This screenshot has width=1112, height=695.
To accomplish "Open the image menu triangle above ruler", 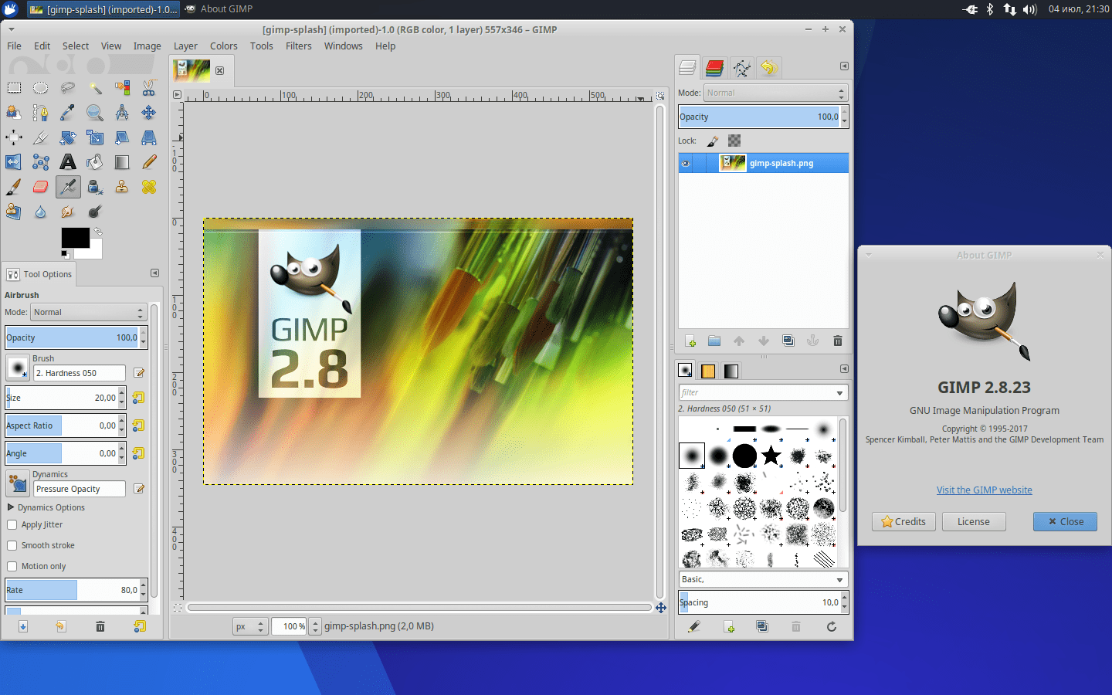I will (x=177, y=95).
